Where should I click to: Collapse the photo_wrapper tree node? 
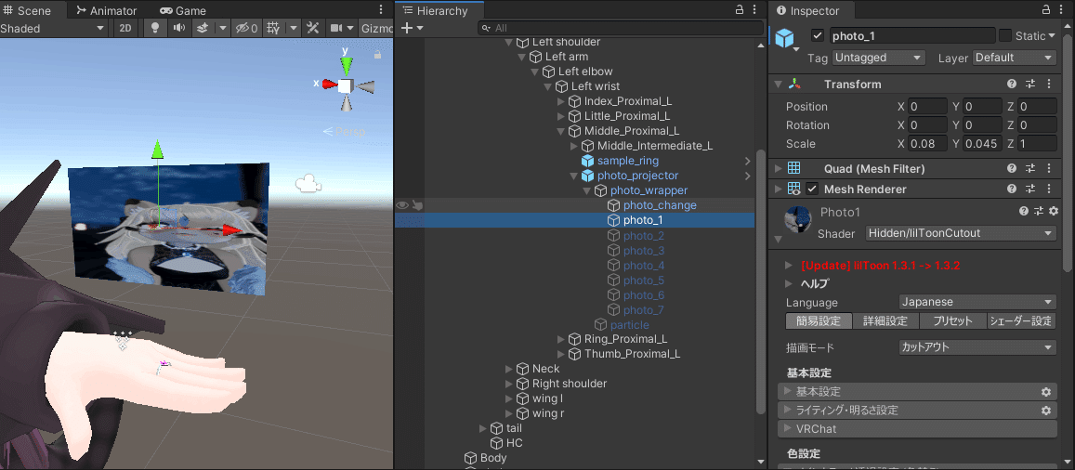[x=586, y=190]
